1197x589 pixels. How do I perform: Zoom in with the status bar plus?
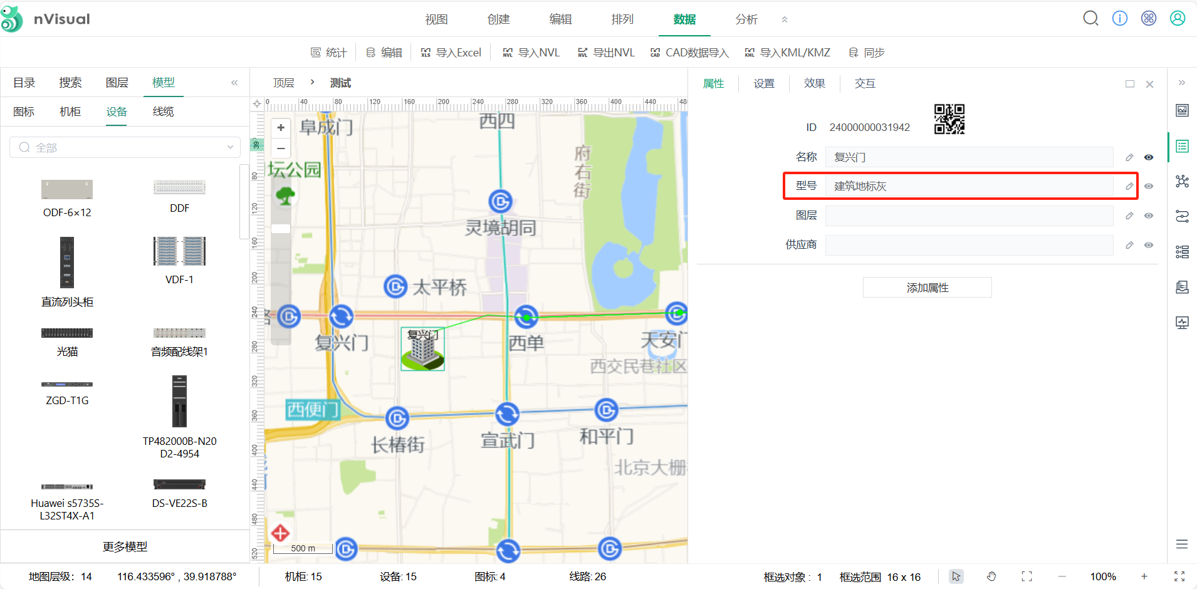1144,576
